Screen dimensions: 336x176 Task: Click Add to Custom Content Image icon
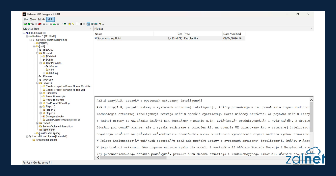coord(54,24)
